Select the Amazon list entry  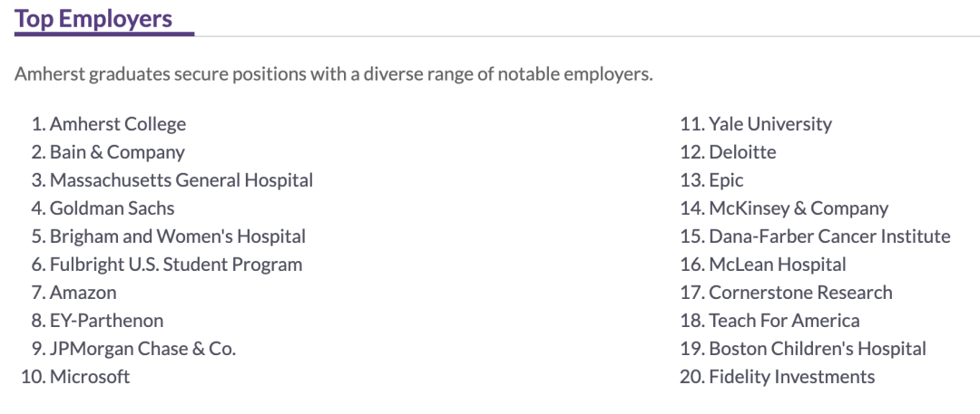point(83,293)
